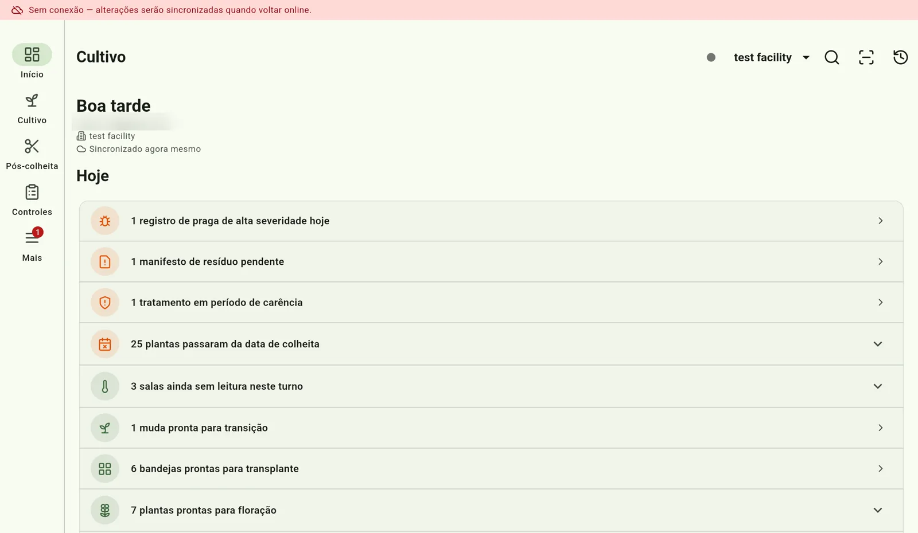This screenshot has width=918, height=533.
Task: Click Sincronizado agora mesmo text
Action: 145,149
